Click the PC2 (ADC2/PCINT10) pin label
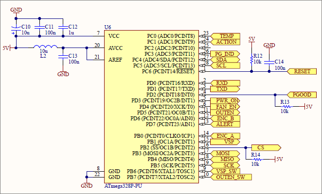 point(169,48)
